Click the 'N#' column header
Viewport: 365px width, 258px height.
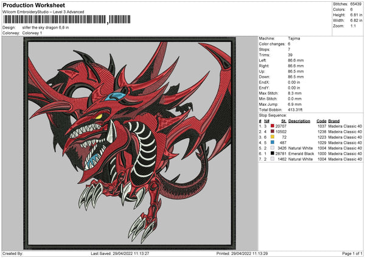pos(266,121)
